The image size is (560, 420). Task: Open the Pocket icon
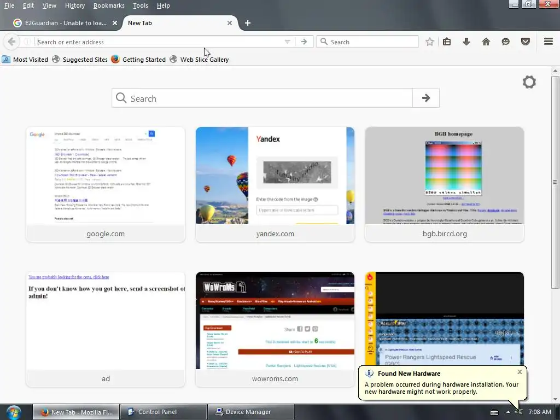(x=526, y=42)
